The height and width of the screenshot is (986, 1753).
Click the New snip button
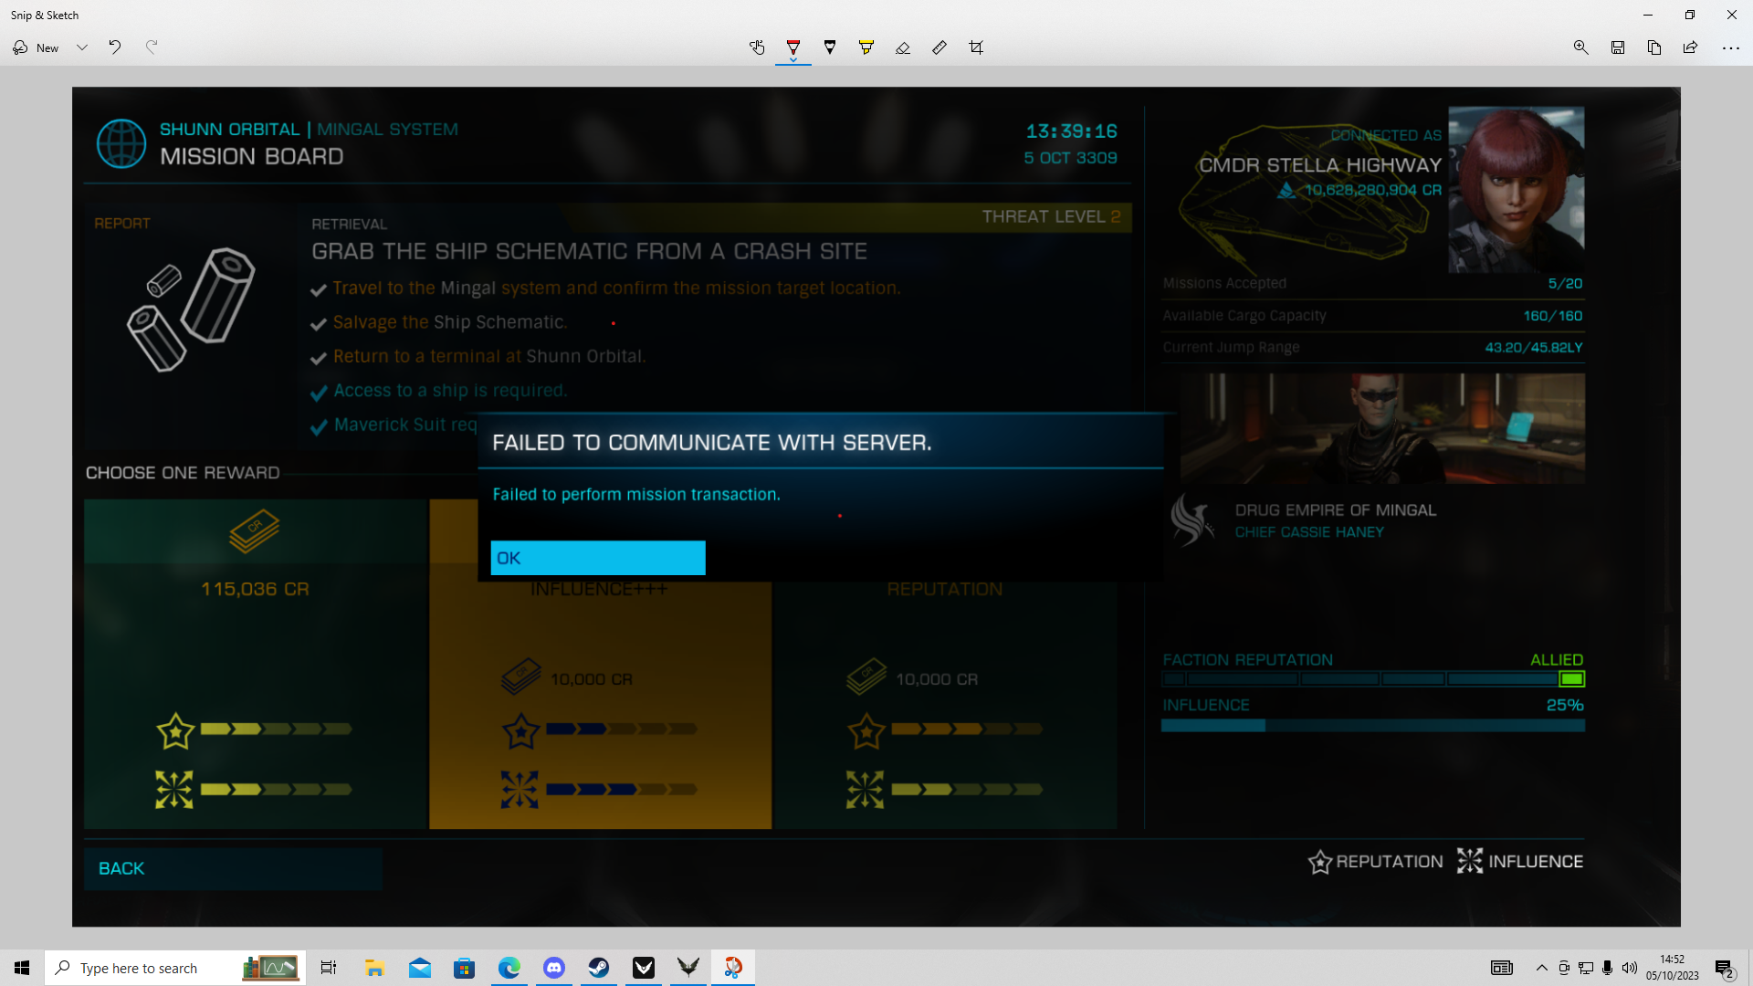click(36, 47)
